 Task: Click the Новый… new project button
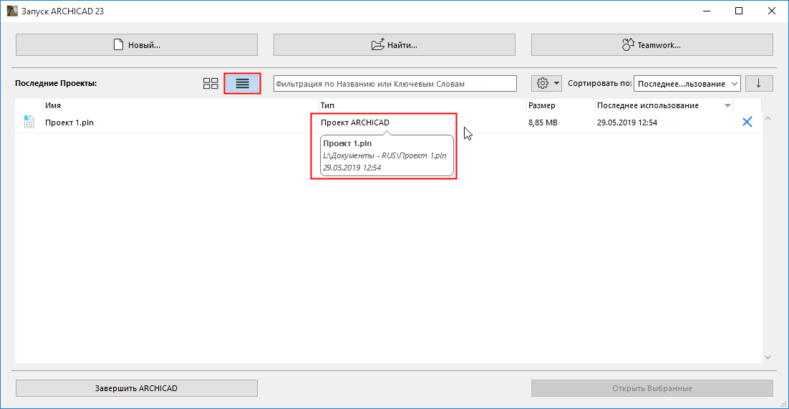tap(136, 45)
